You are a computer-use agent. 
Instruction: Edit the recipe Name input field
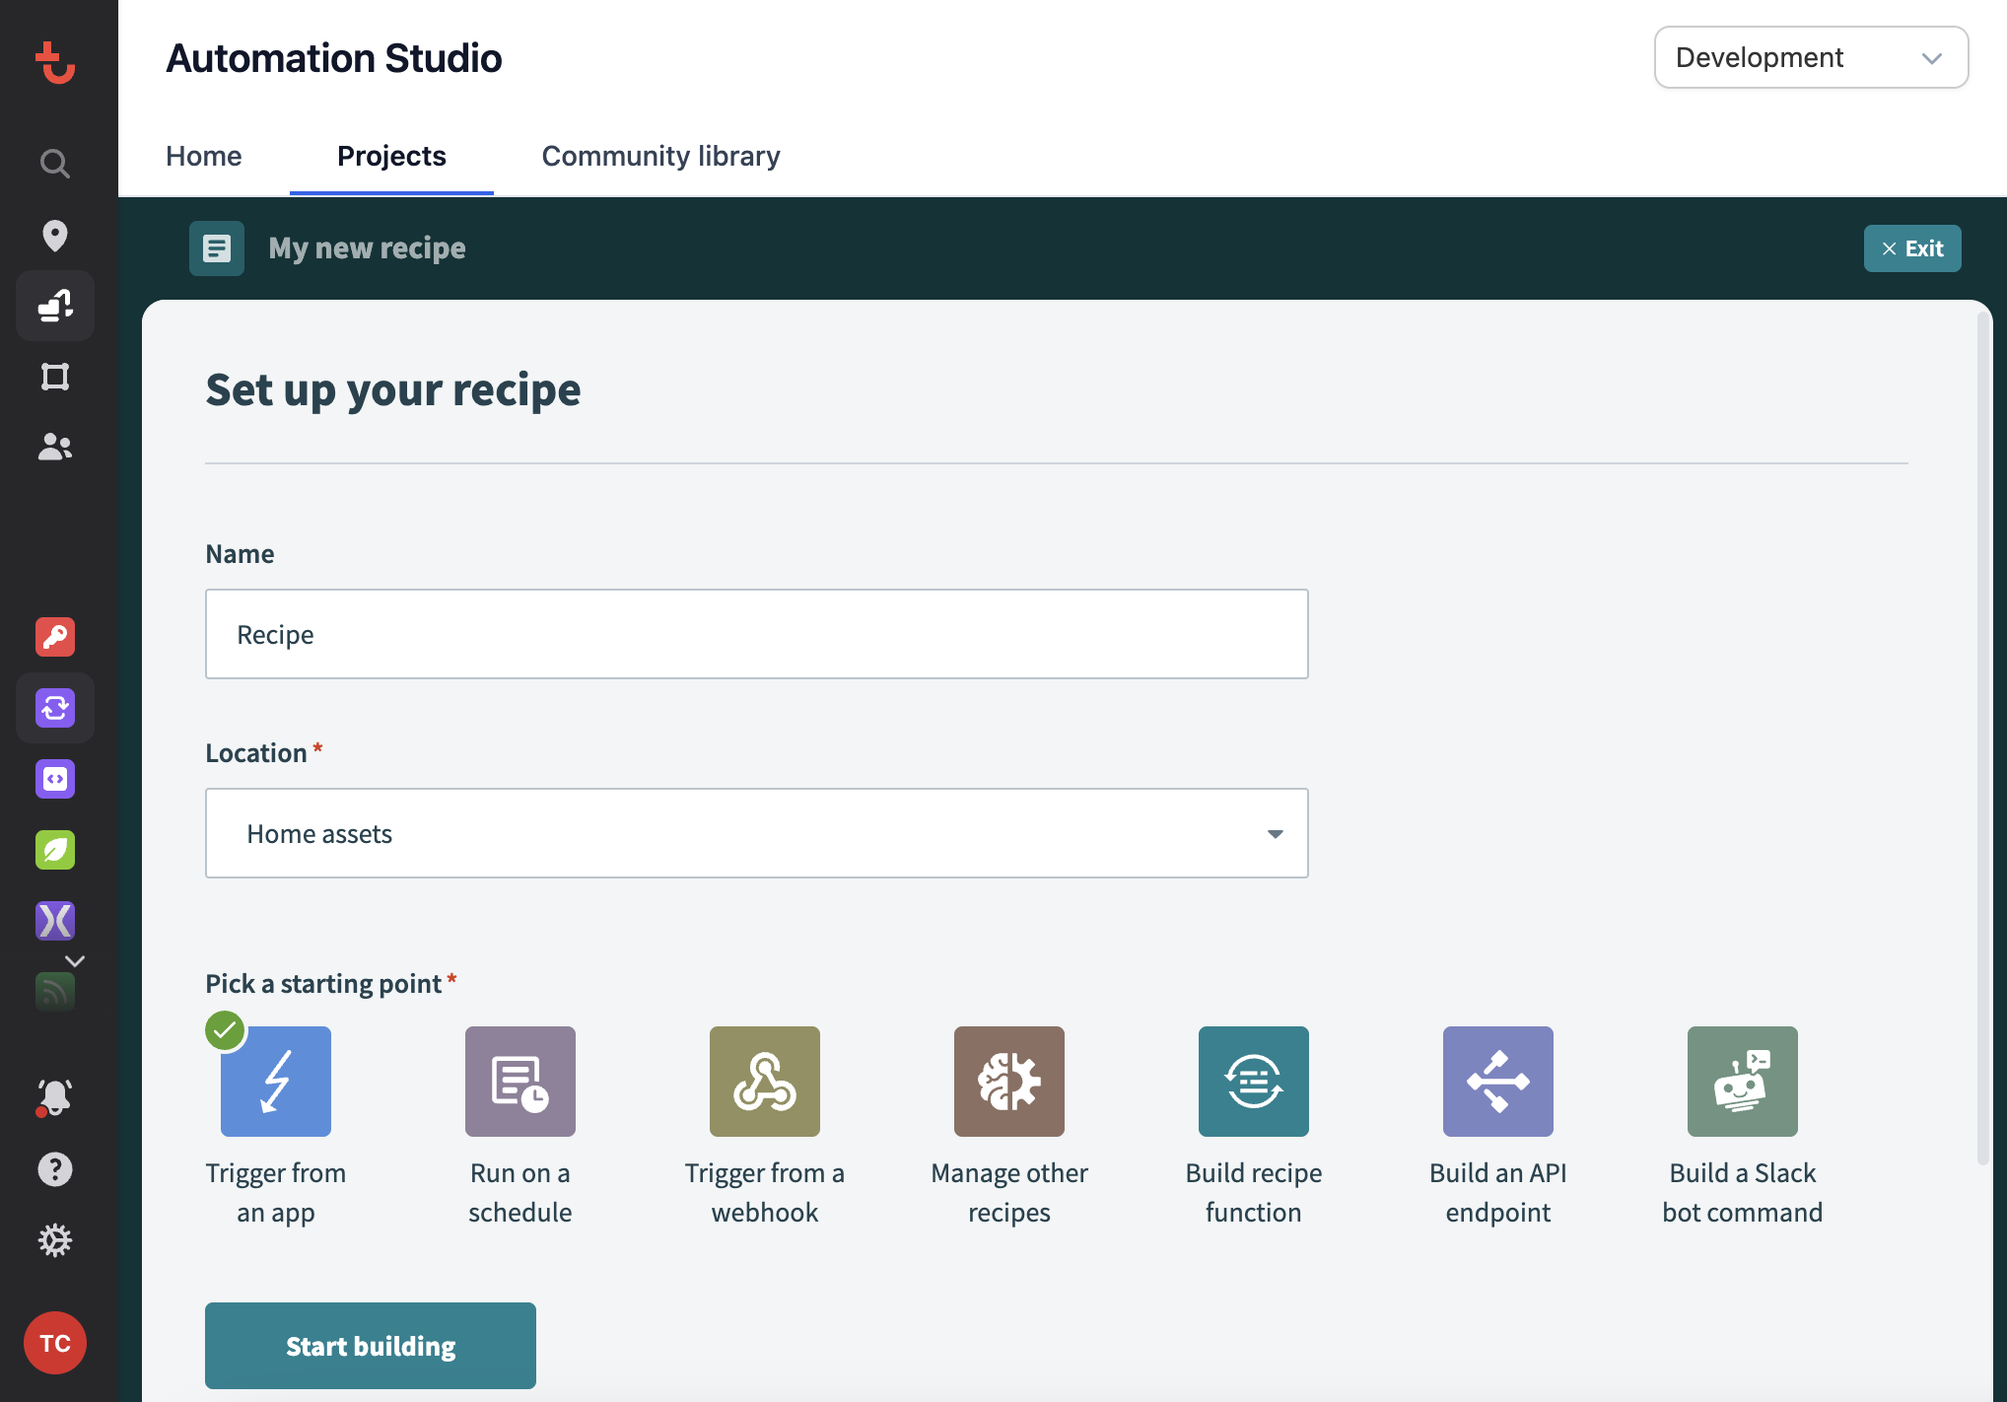[x=756, y=634]
